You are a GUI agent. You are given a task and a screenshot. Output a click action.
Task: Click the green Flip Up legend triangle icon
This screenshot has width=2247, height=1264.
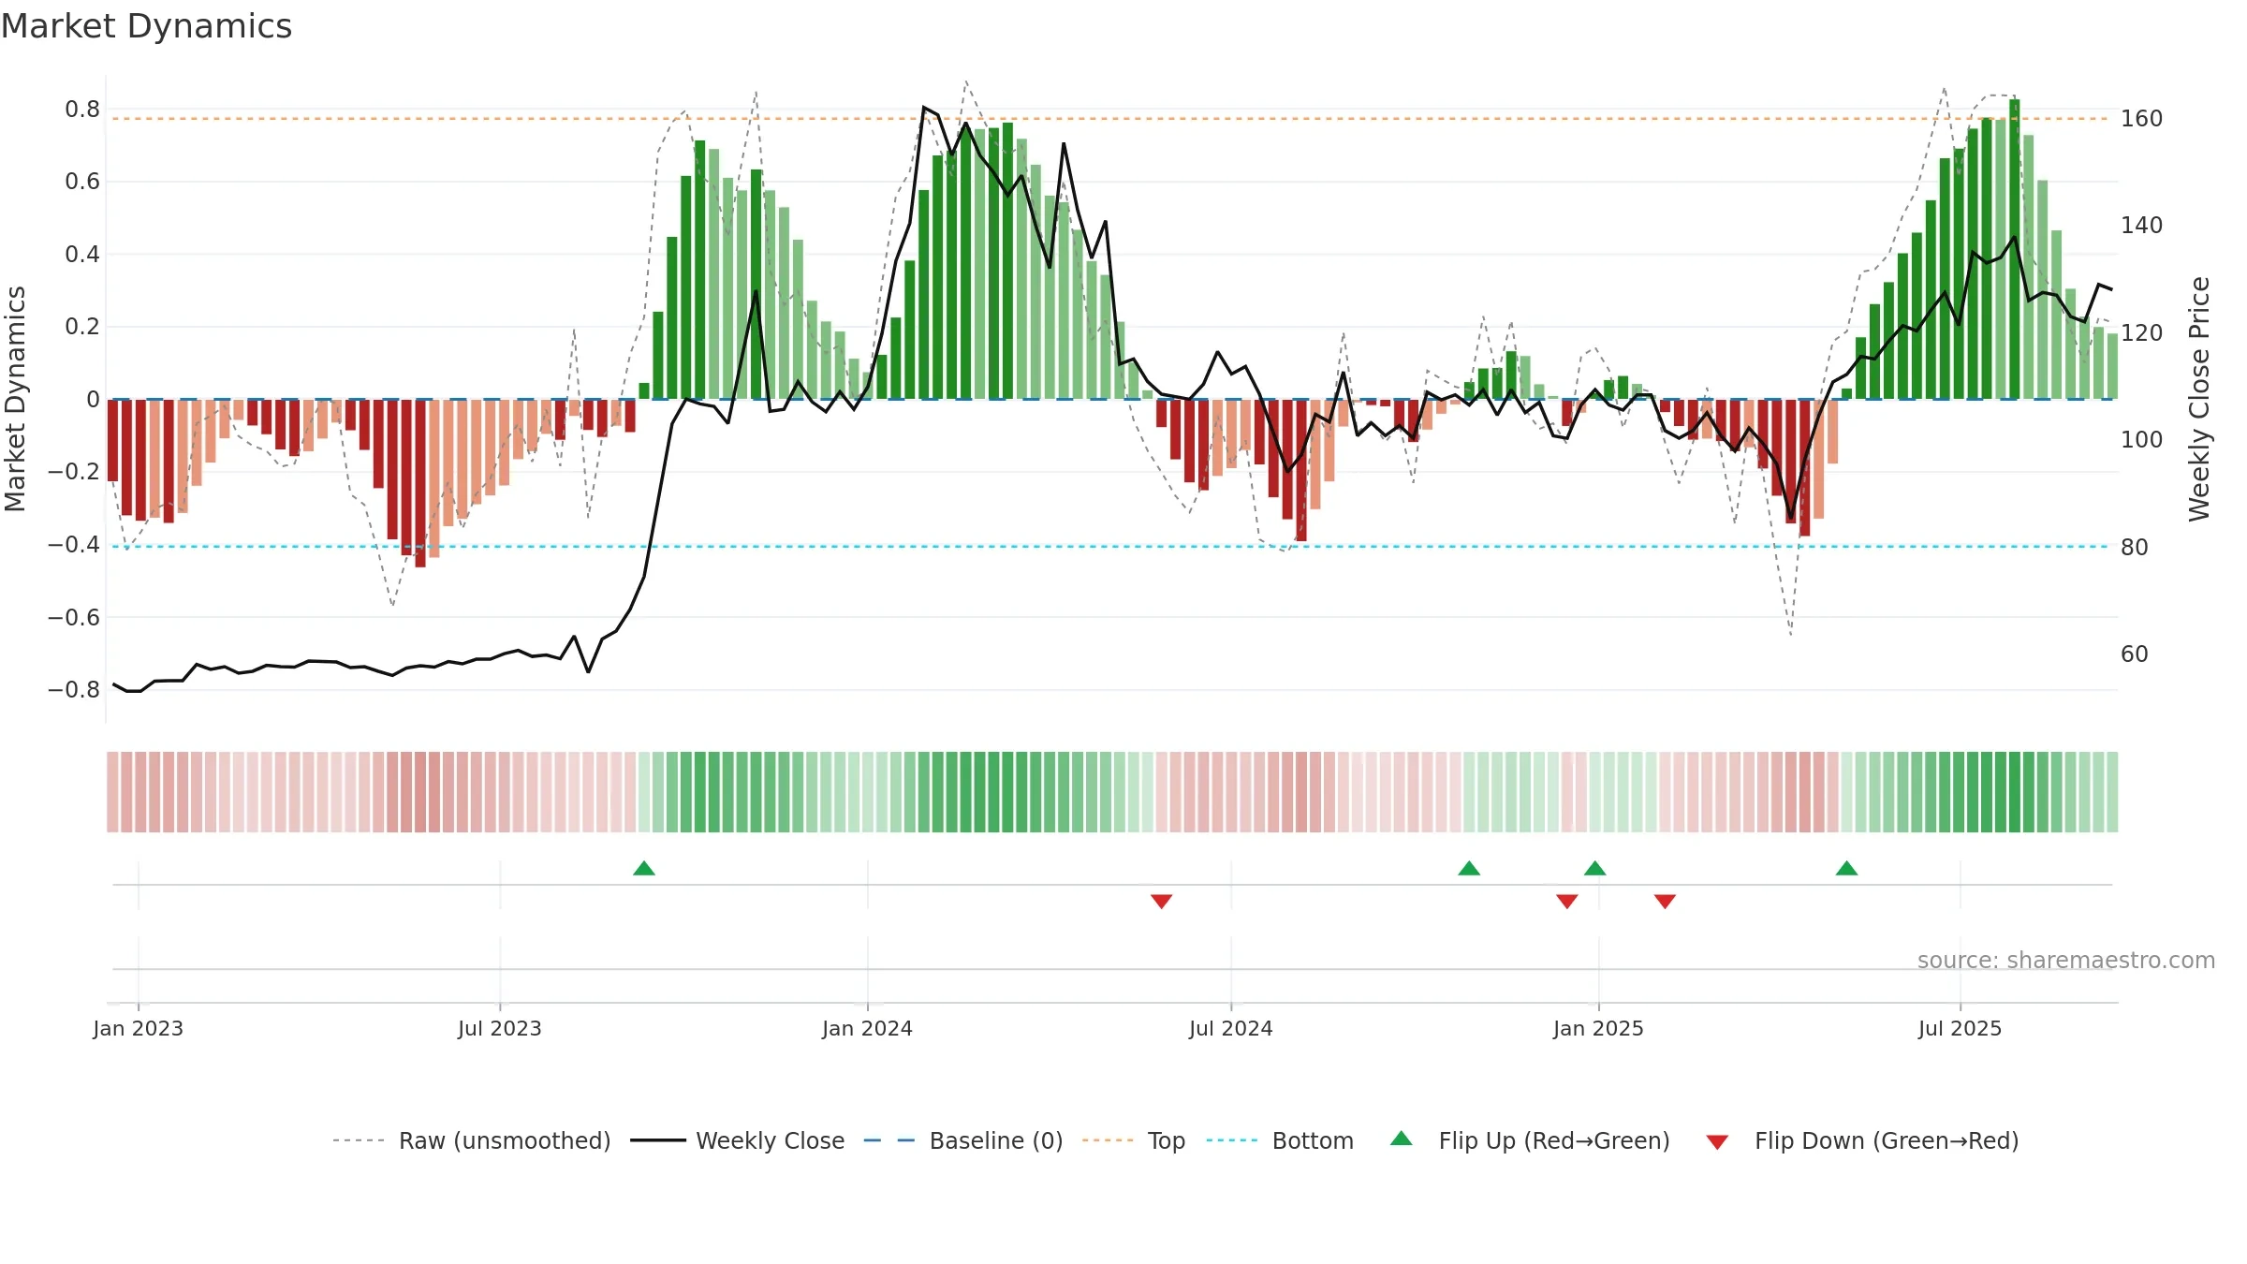pyautogui.click(x=1402, y=1139)
